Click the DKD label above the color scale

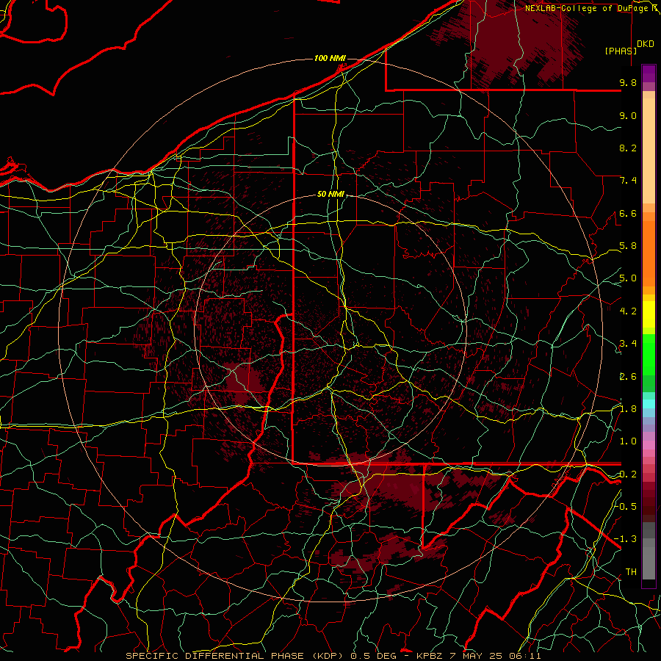[646, 44]
